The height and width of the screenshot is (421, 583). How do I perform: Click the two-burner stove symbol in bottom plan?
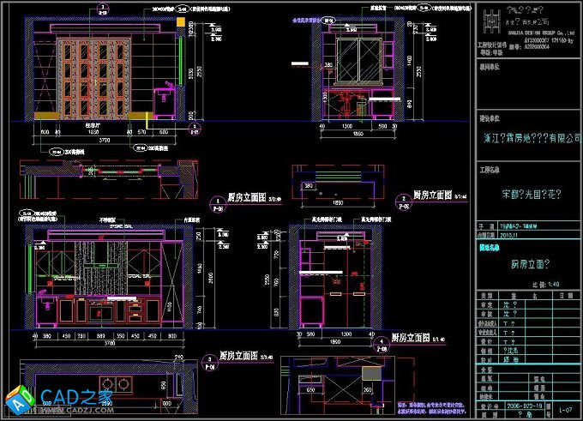[x=114, y=383]
